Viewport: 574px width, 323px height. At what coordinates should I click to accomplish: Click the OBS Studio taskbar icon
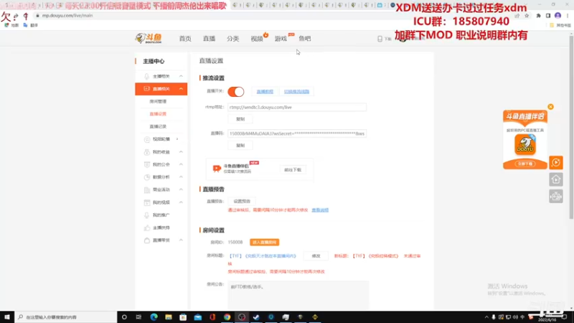tap(242, 317)
